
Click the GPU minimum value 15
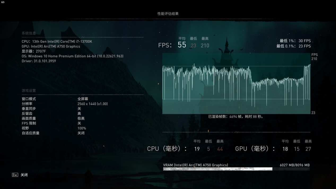297,149
